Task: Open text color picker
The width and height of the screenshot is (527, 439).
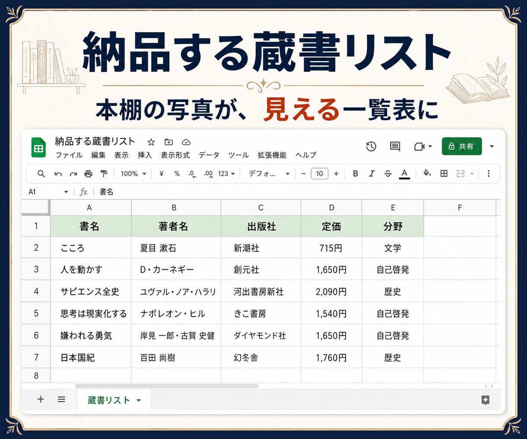Action: 404,174
